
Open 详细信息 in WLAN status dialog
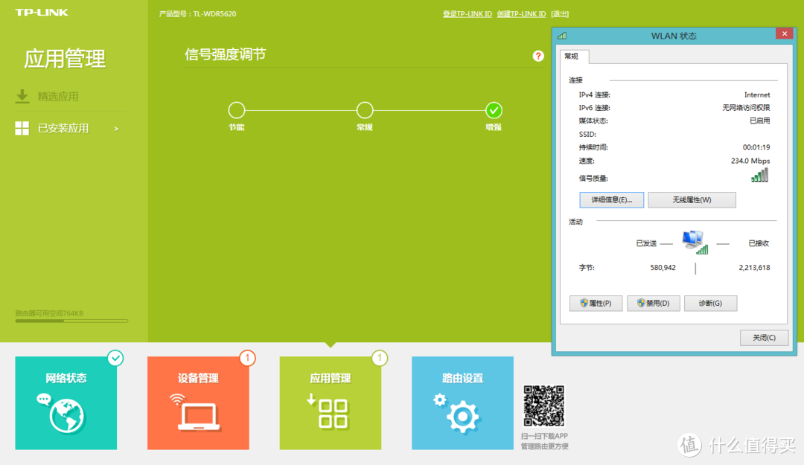point(611,199)
